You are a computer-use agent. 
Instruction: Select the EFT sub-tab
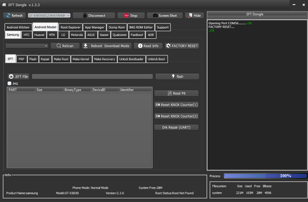10,59
